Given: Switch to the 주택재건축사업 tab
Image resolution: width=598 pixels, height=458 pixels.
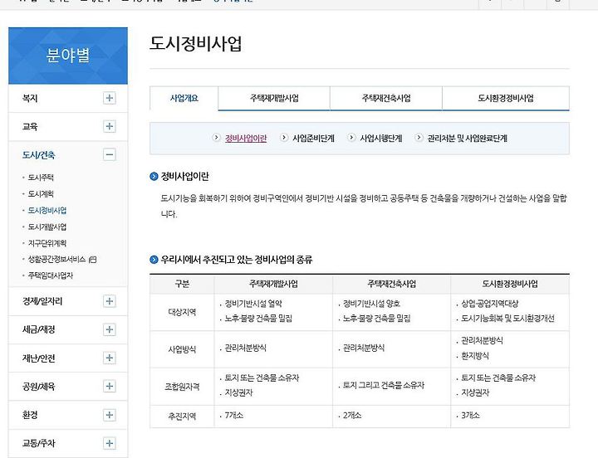Looking at the screenshot, I should [x=386, y=98].
